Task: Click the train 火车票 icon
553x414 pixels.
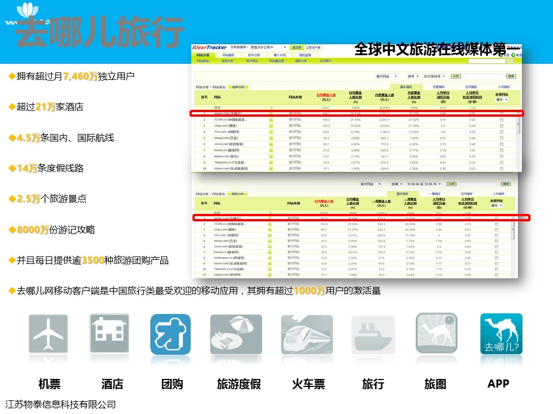Action: click(x=307, y=335)
